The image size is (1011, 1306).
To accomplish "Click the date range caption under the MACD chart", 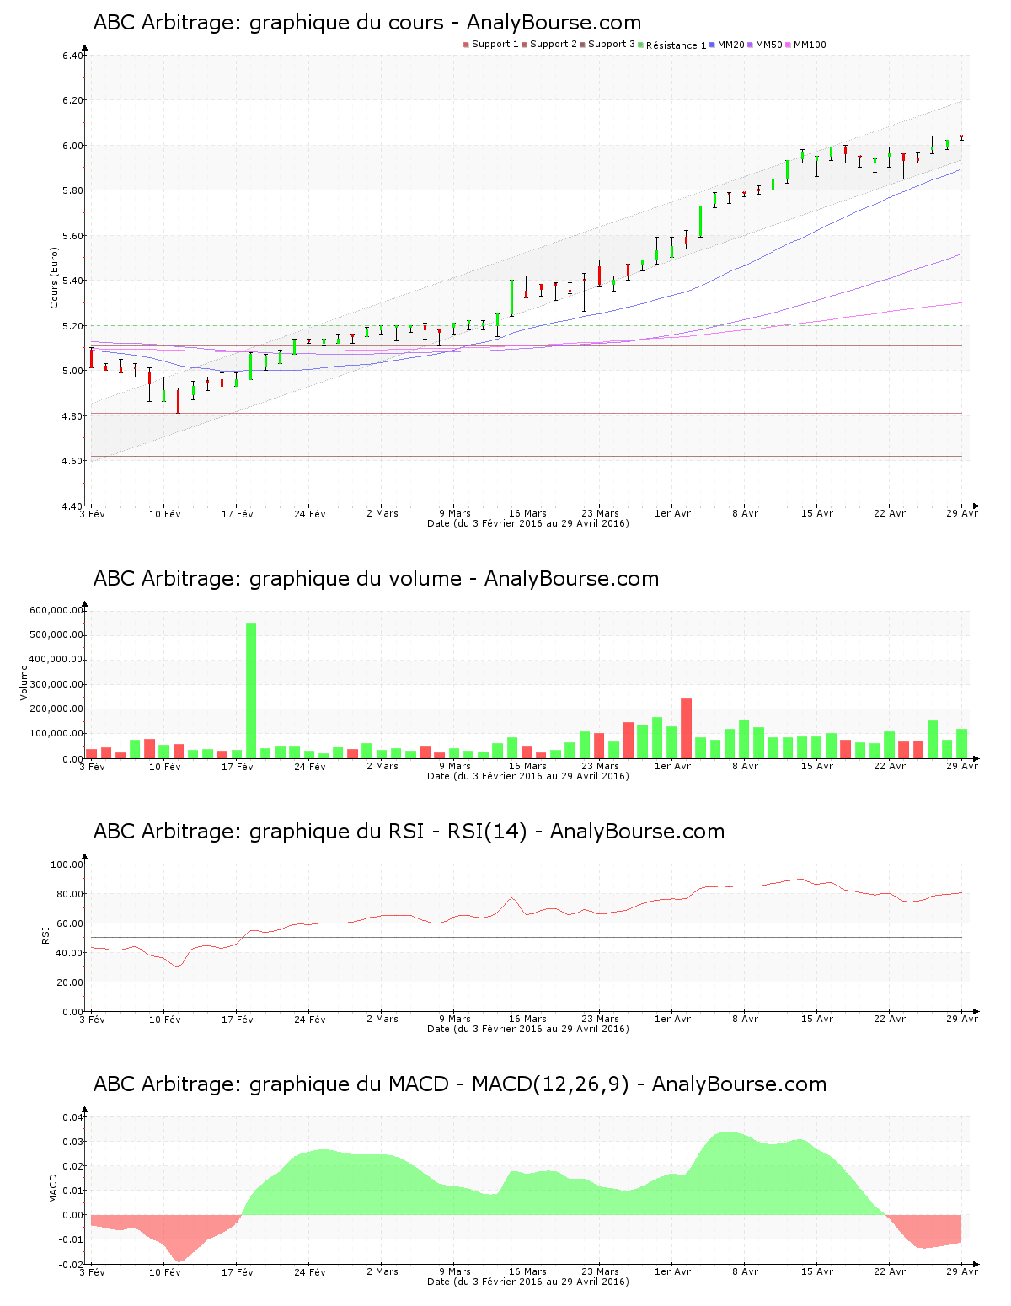I will [x=528, y=1282].
